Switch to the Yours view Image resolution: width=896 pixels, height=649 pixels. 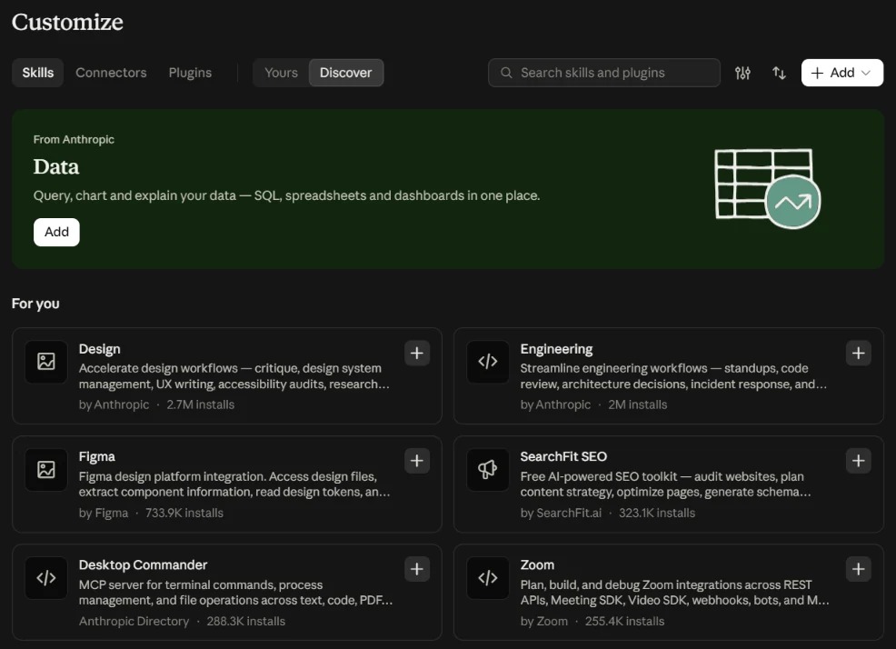coord(281,73)
